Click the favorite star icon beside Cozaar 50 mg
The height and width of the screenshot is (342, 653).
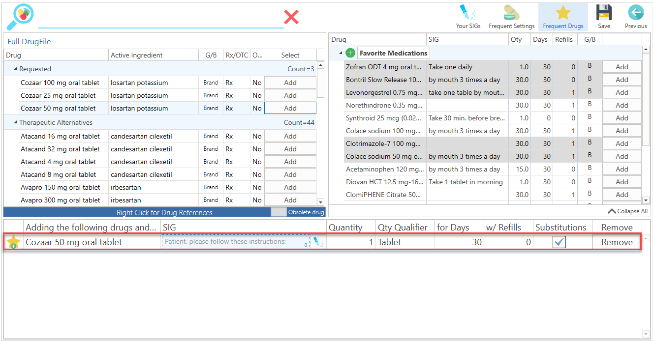point(13,242)
